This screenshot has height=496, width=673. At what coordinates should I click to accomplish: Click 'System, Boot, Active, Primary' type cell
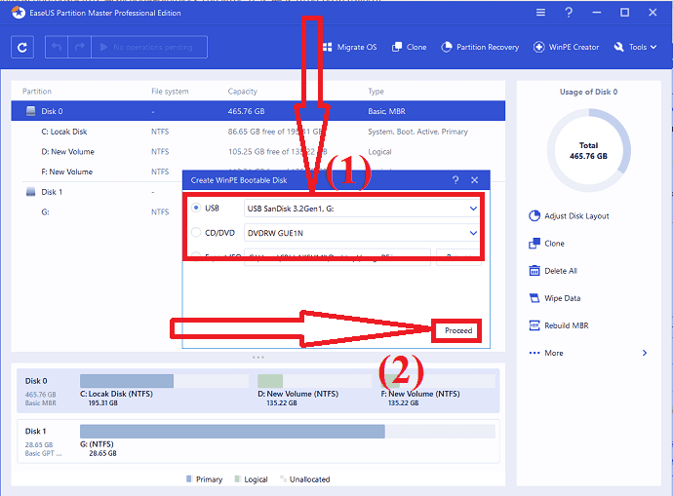coord(417,132)
